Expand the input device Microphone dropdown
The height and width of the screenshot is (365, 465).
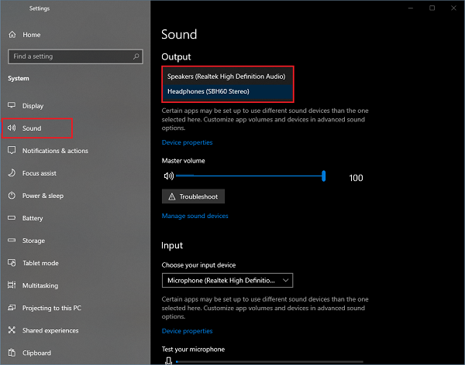227,280
